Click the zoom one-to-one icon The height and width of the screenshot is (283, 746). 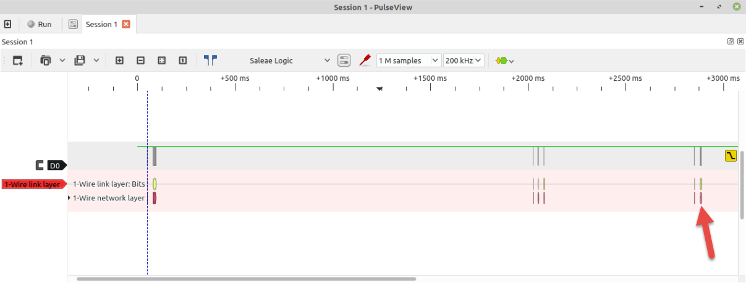coord(182,60)
